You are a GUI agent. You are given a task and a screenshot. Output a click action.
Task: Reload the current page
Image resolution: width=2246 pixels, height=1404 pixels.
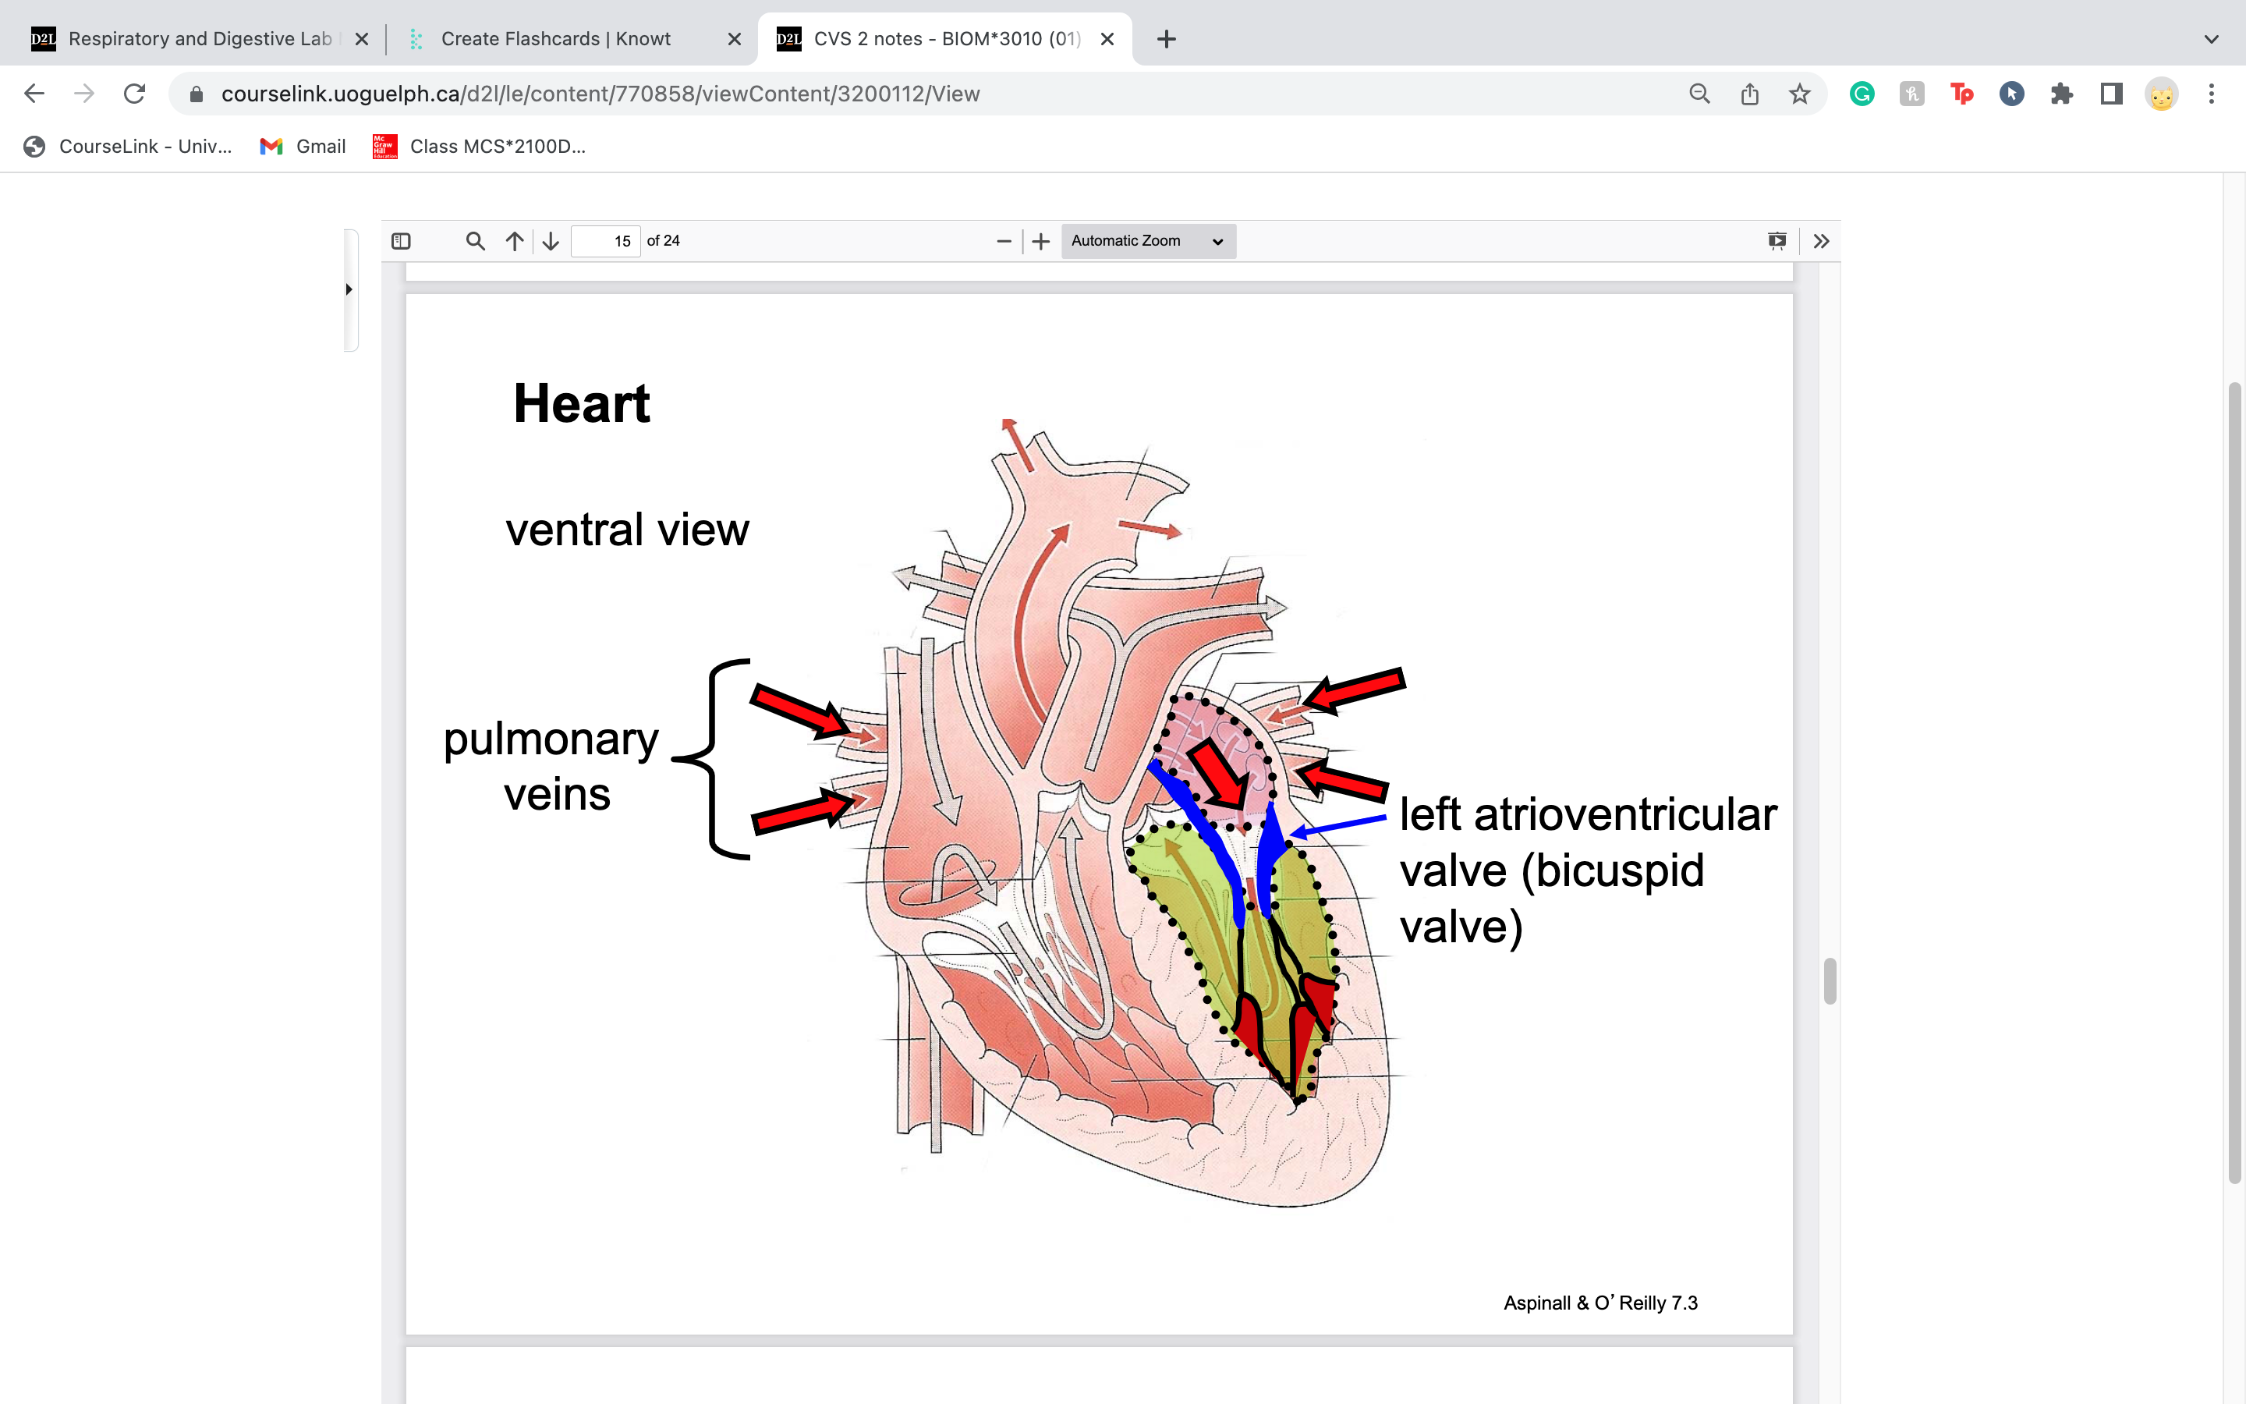[x=135, y=94]
